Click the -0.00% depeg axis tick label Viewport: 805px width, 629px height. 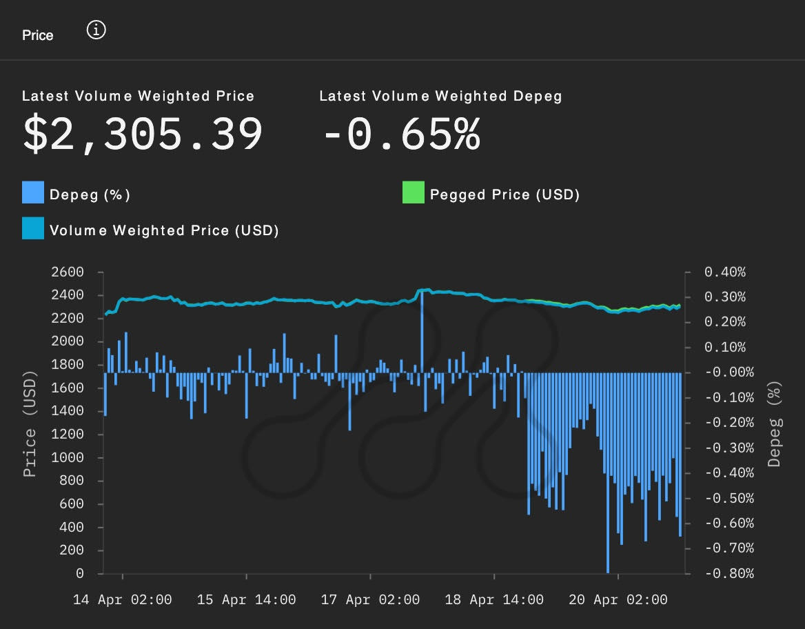[x=729, y=372]
